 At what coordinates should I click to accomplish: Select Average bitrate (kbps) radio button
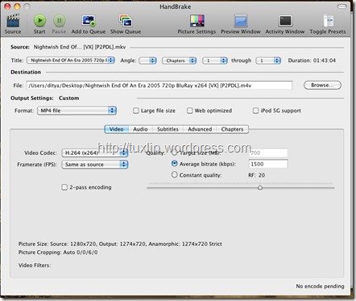coord(174,164)
